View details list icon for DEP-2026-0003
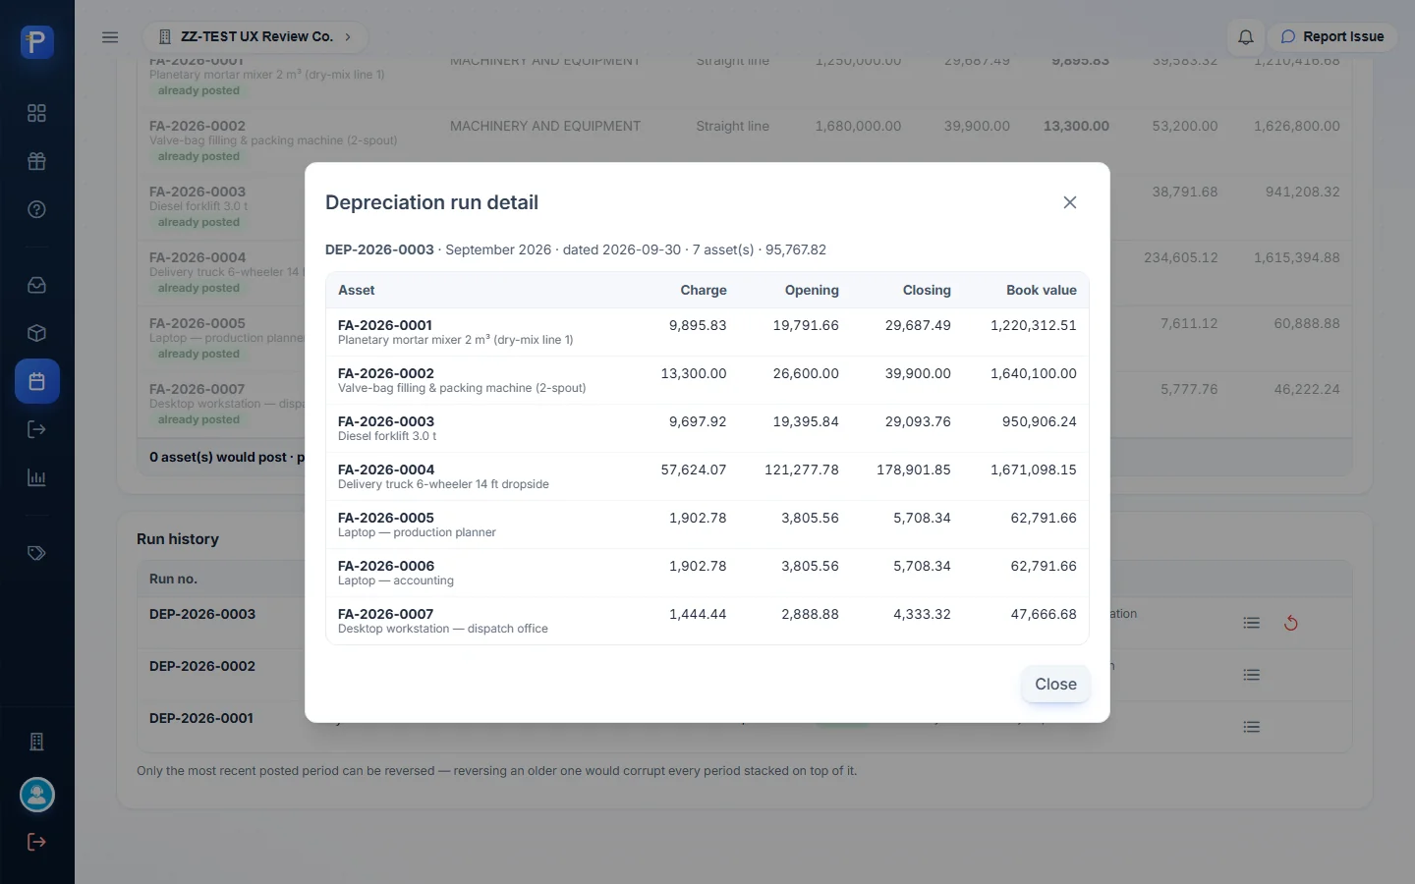The height and width of the screenshot is (884, 1415). pyautogui.click(x=1251, y=623)
